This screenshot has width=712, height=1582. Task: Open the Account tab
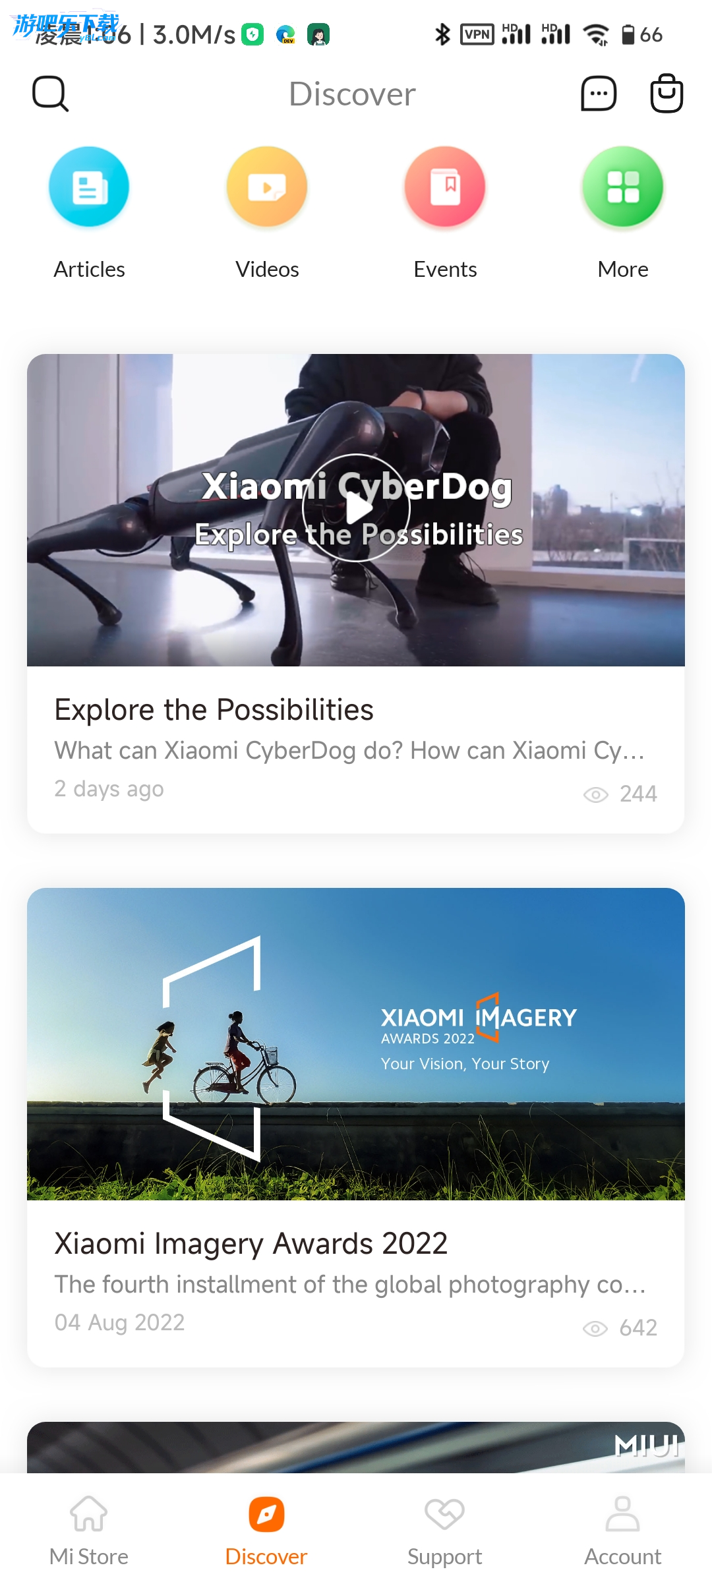pyautogui.click(x=623, y=1531)
